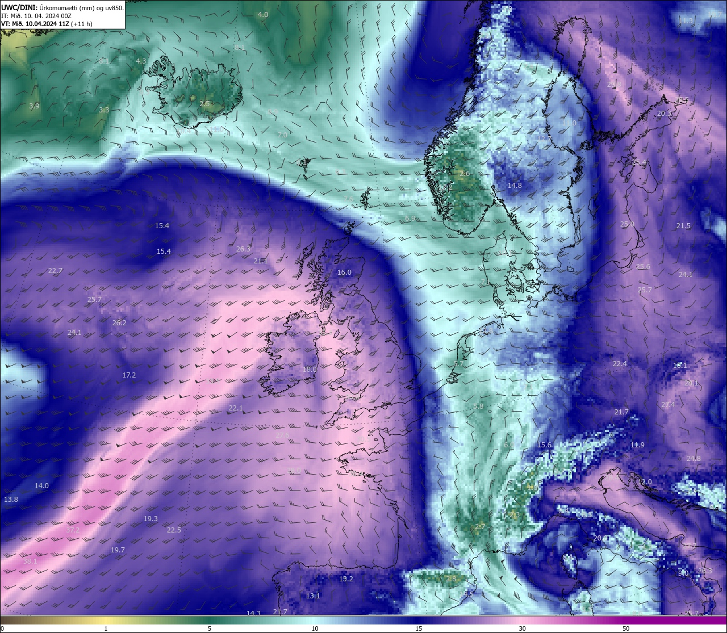Image resolution: width=727 pixels, height=633 pixels.
Task: Click the 10 label on the color scale
Action: [314, 628]
